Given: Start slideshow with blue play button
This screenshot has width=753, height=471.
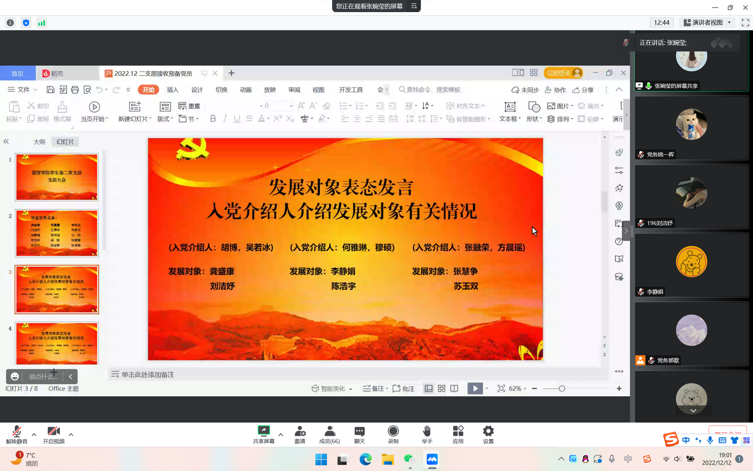Looking at the screenshot, I should tap(475, 389).
